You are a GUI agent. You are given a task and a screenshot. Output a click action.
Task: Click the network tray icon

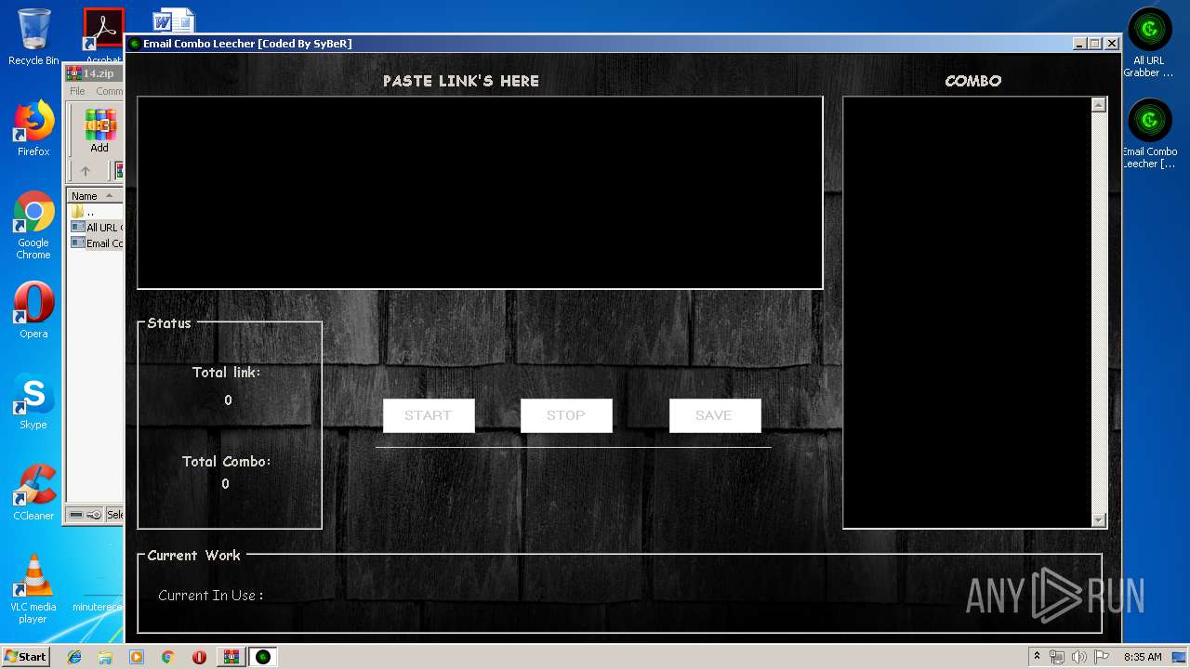click(1056, 657)
